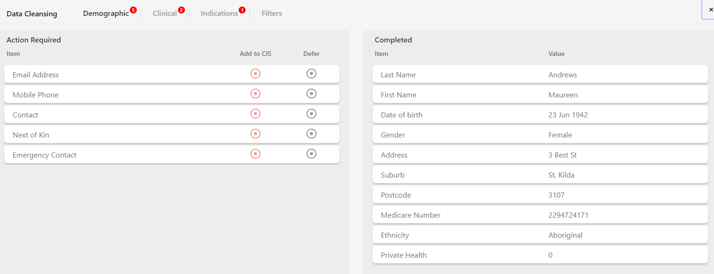
Task: Defer the Contact item
Action: coord(311,114)
